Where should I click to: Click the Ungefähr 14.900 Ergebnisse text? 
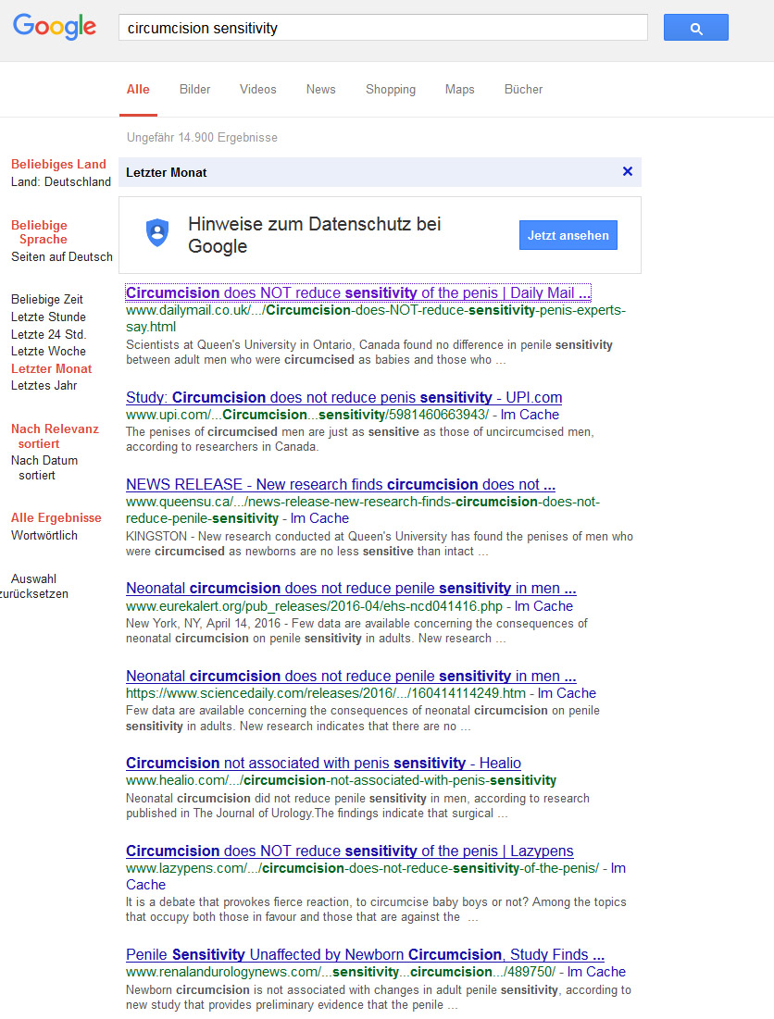(202, 138)
